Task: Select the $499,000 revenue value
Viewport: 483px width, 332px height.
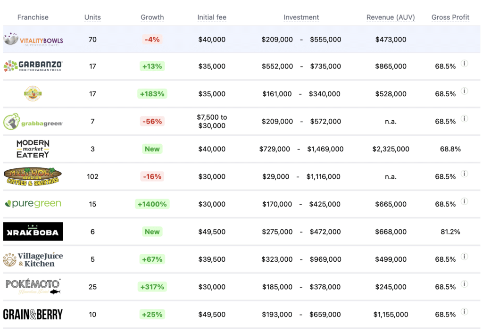Action: click(391, 259)
